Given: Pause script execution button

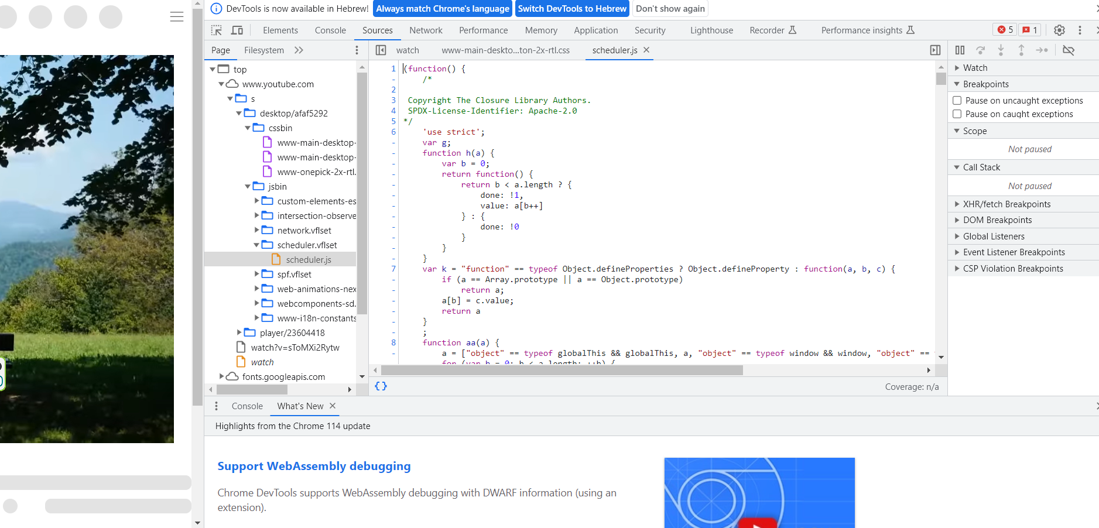Looking at the screenshot, I should click(960, 50).
